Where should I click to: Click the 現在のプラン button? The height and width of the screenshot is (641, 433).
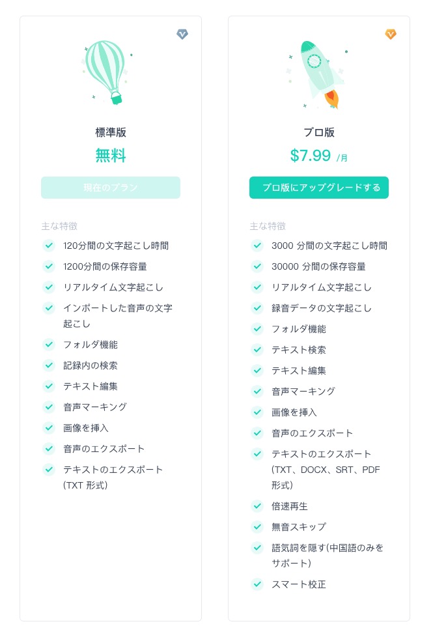111,187
